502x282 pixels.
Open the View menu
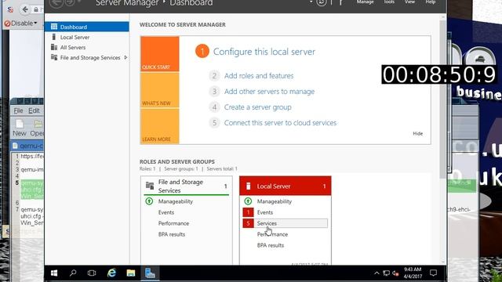tap(409, 2)
